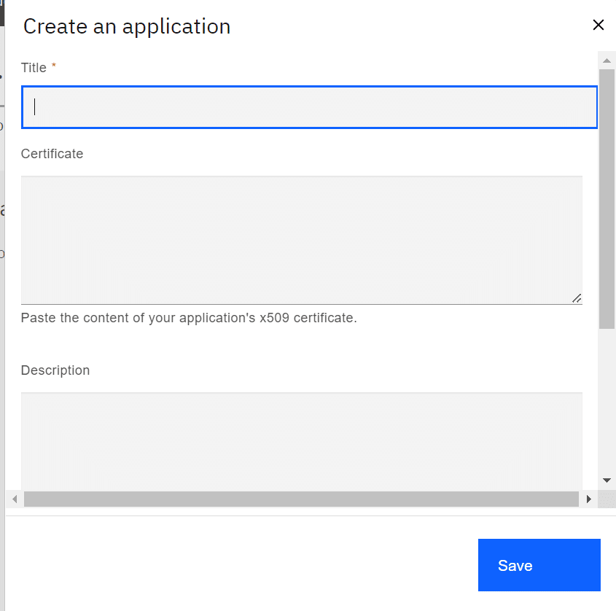Click the Certificate textarea resize handle
The height and width of the screenshot is (611, 616).
coord(577,299)
